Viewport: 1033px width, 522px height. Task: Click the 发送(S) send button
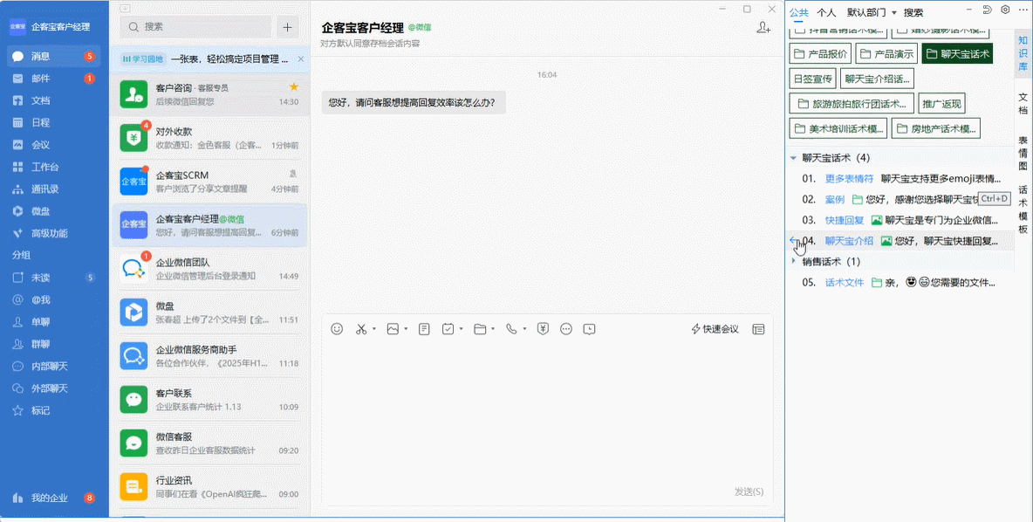click(749, 491)
